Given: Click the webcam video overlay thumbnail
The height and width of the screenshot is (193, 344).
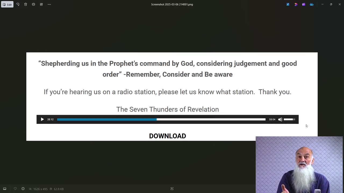Looking at the screenshot, I should pos(299,165).
